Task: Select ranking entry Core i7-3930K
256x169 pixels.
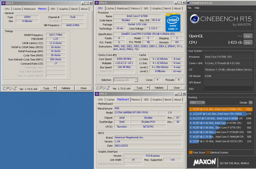Action: point(221,118)
